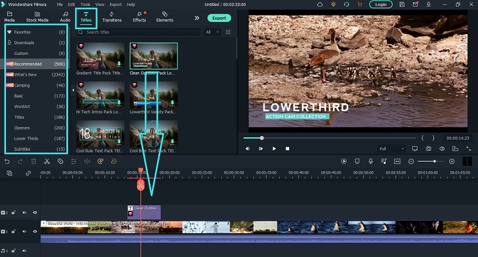Expand preview to fullscreen
478x257 pixels.
[468, 148]
